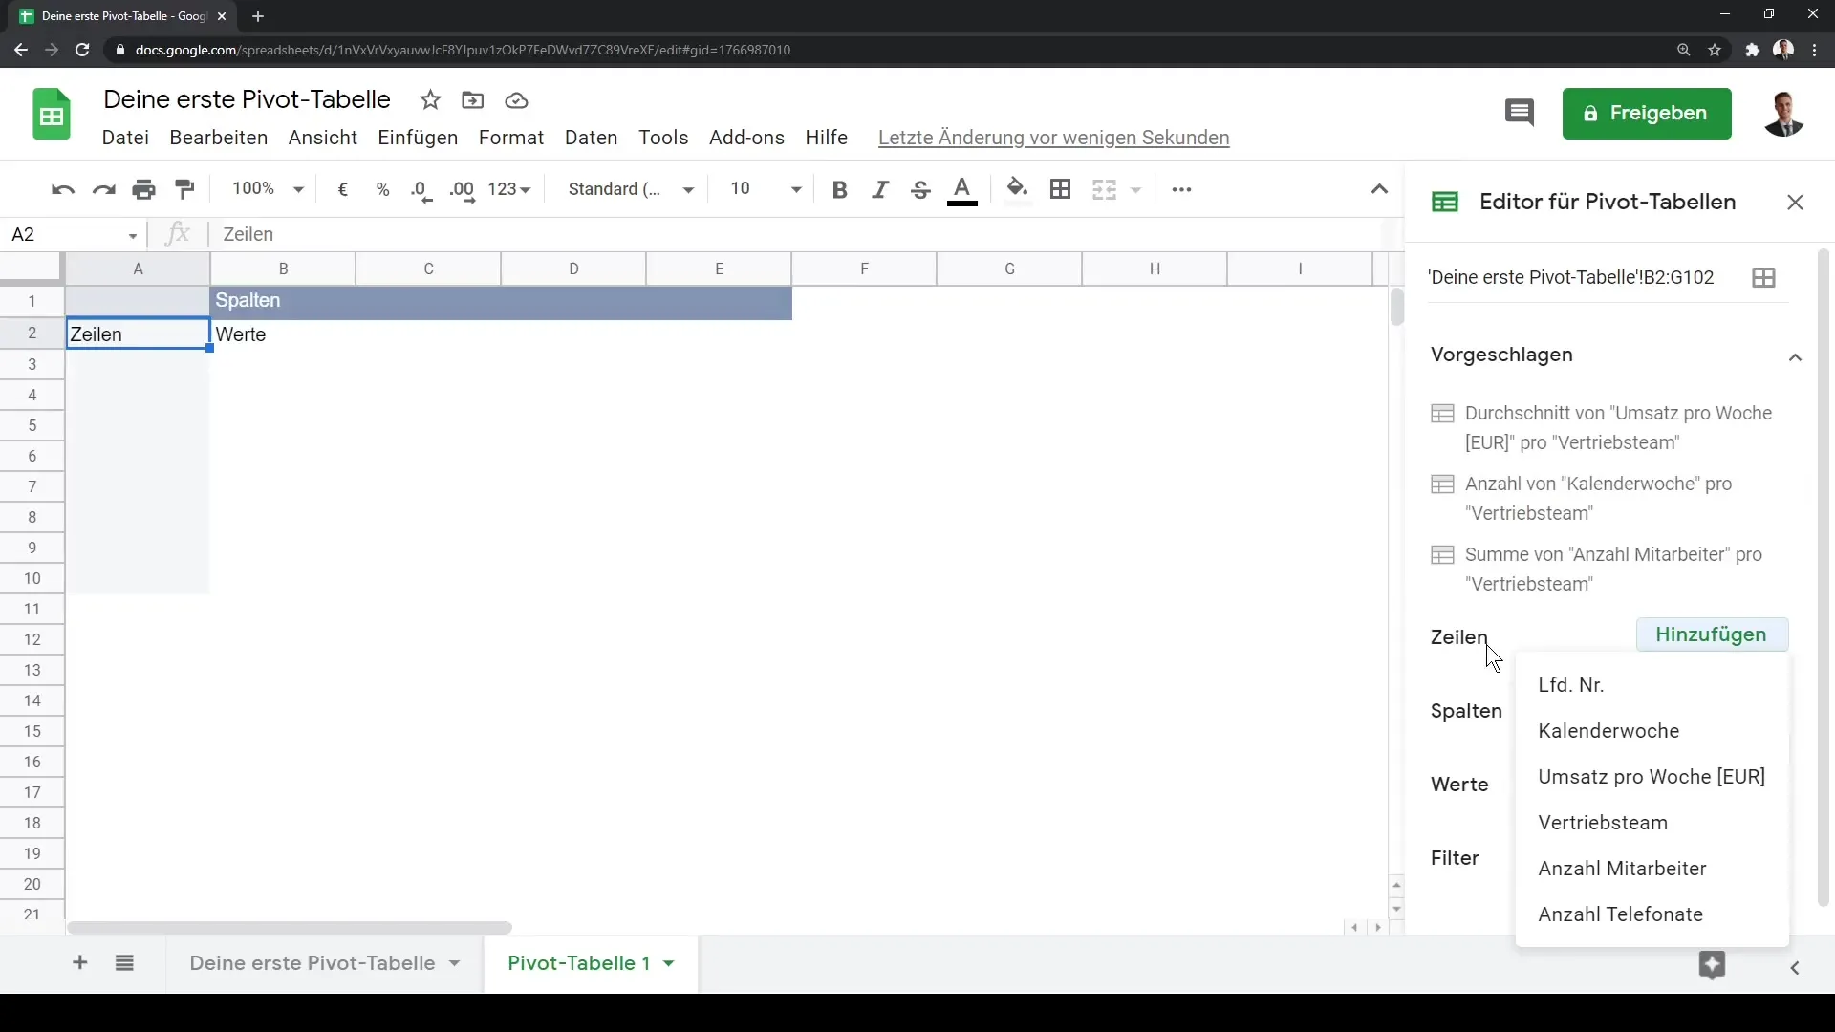Image resolution: width=1835 pixels, height=1032 pixels.
Task: Open all sheets list icon
Action: (124, 963)
